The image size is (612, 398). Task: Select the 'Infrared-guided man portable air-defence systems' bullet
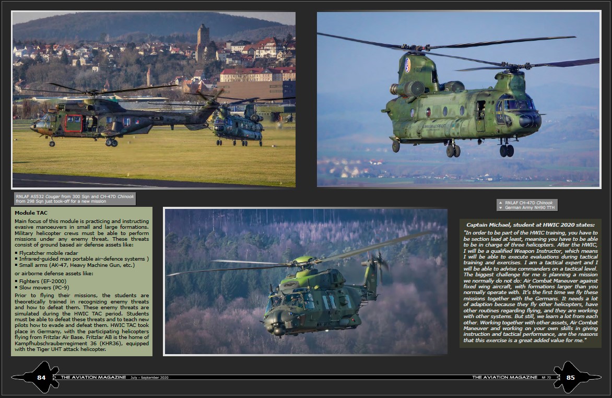(82, 259)
